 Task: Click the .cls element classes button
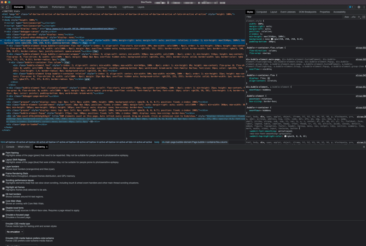click(x=353, y=17)
